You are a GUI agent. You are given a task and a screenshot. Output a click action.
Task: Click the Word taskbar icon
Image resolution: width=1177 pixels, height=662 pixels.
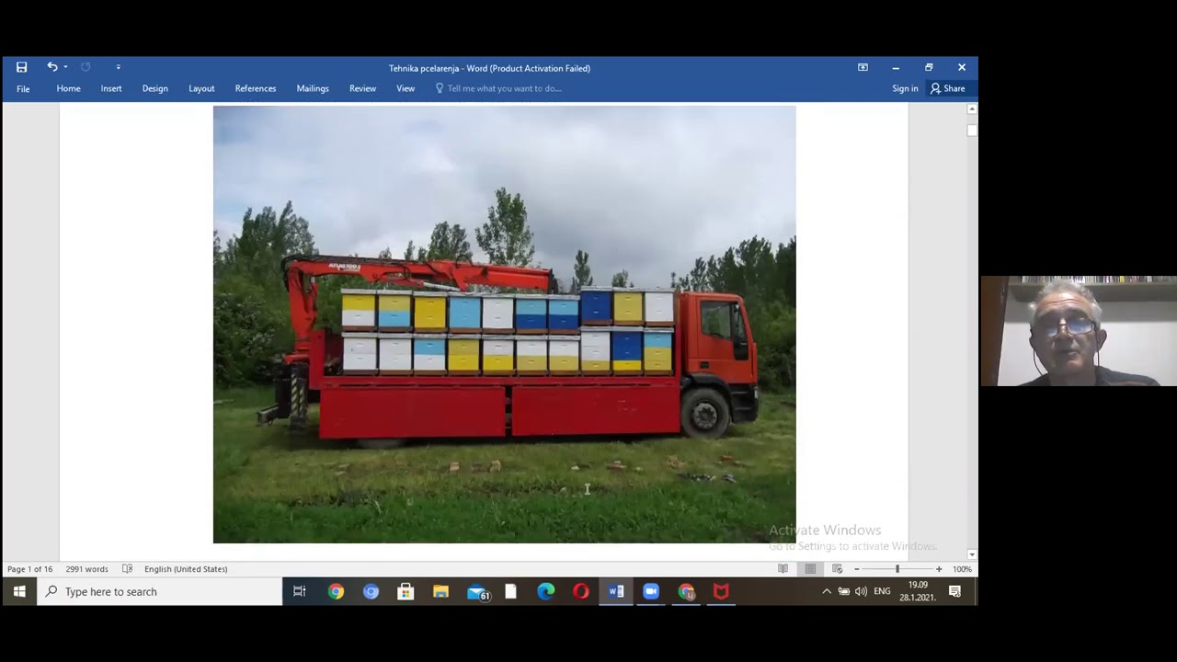point(616,591)
